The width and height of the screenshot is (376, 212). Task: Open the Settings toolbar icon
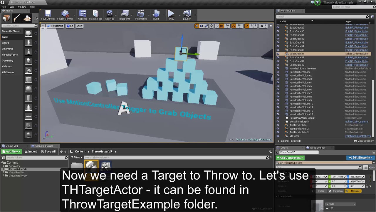click(x=110, y=15)
